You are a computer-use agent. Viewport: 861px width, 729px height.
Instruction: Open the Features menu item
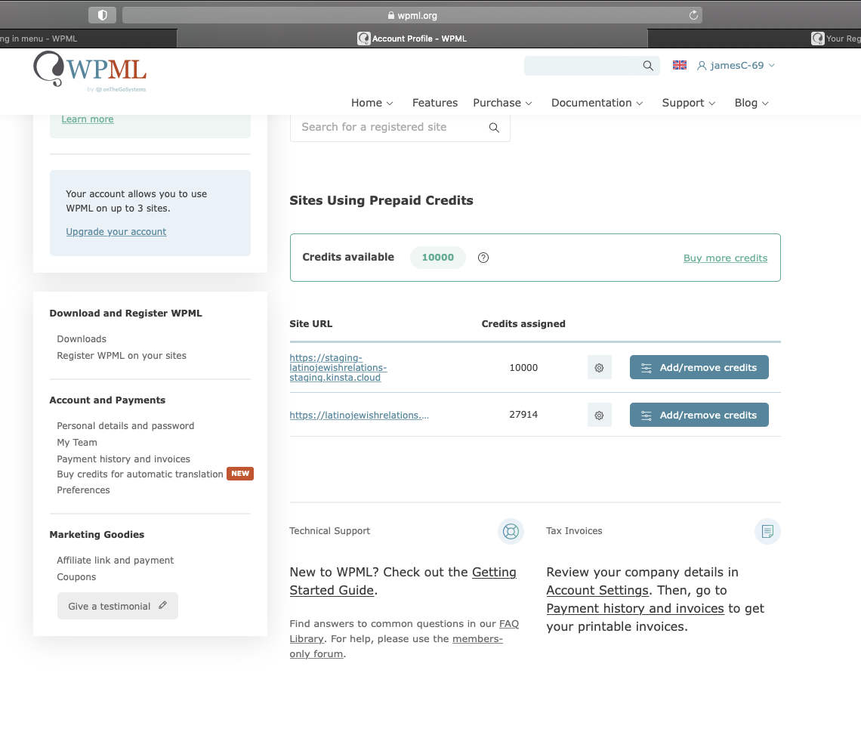coord(434,103)
